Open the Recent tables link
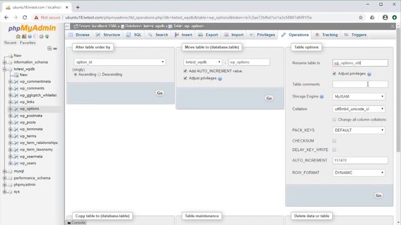401x225 pixels. 10,42
